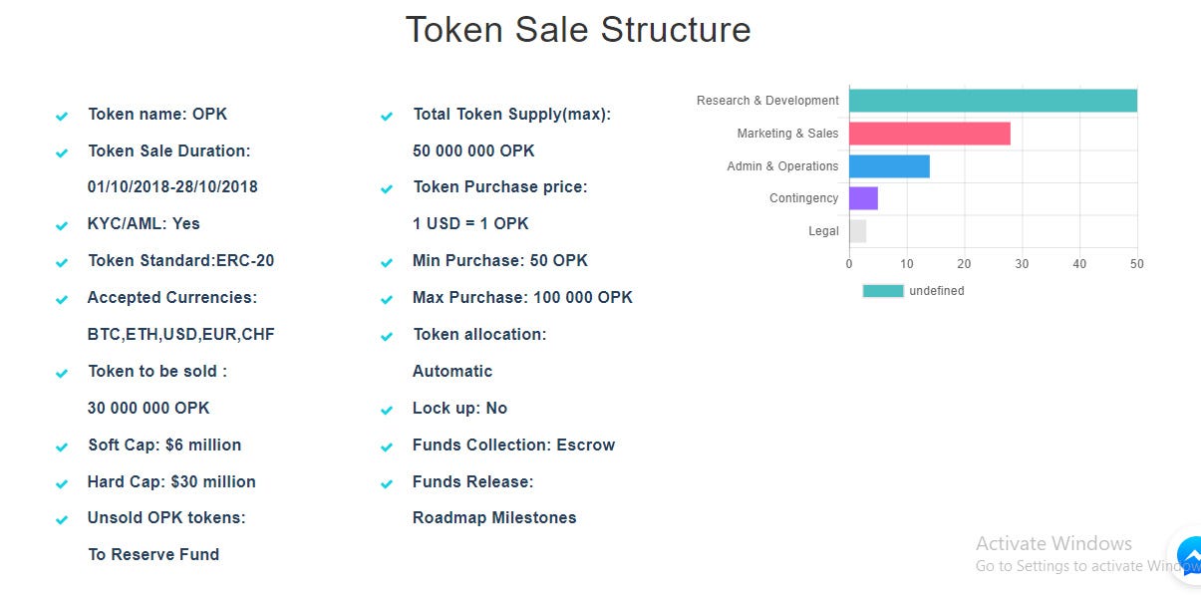Toggle the teal 'undefined' legend swatch
This screenshot has width=1201, height=595.
point(882,291)
